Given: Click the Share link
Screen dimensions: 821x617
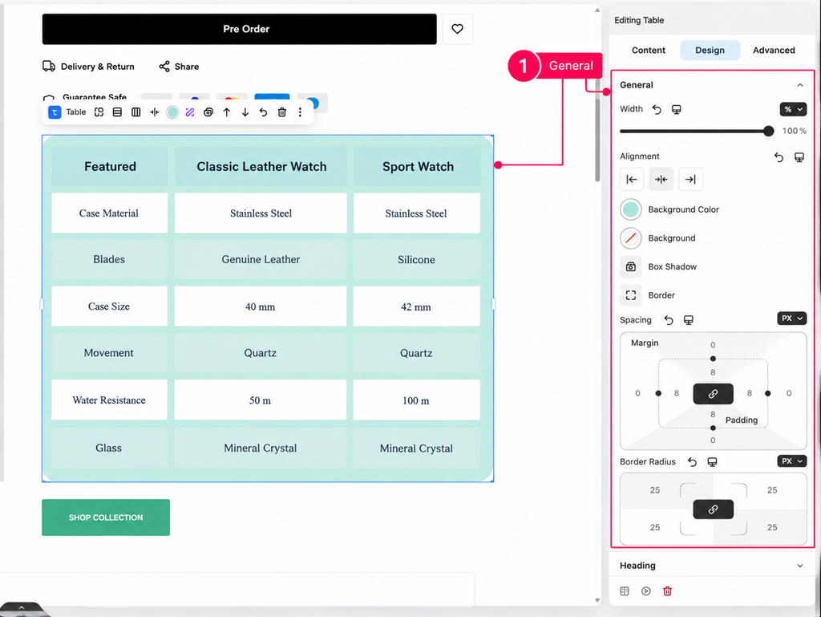Looking at the screenshot, I should [x=179, y=67].
